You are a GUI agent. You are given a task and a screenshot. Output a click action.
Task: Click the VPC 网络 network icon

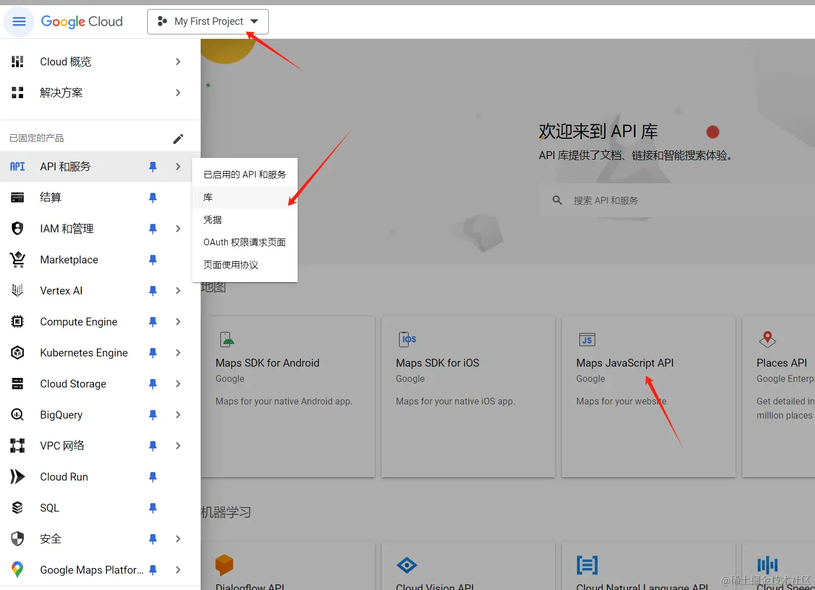click(x=17, y=446)
